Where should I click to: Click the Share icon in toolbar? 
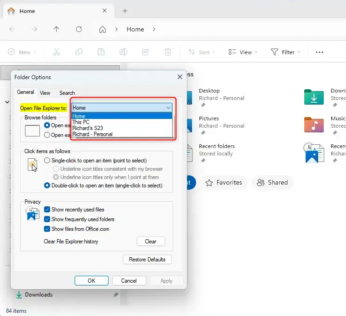(146, 52)
